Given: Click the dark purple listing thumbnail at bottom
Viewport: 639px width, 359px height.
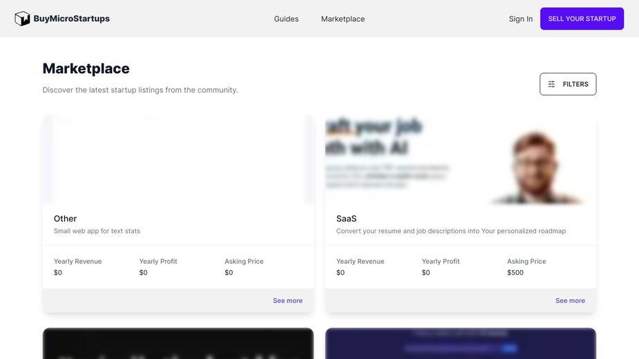Looking at the screenshot, I should [x=461, y=344].
